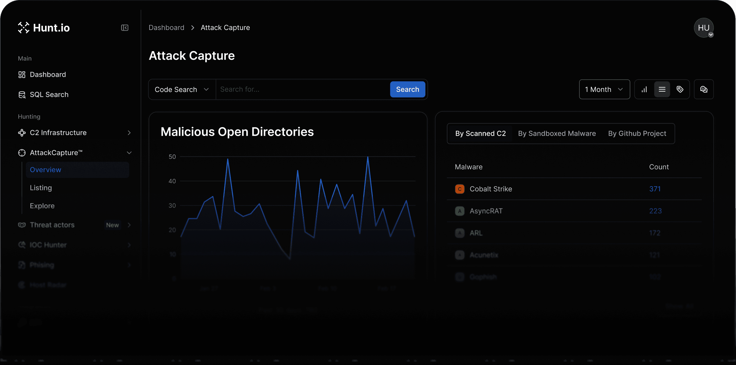
Task: Switch to bar chart view icon
Action: tap(644, 89)
